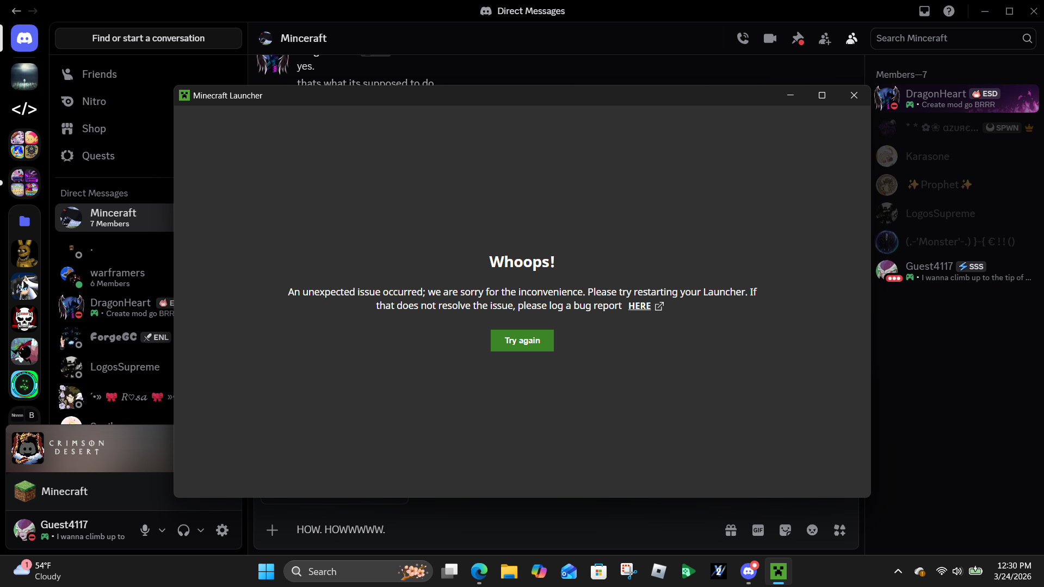Open the green circle server icon
Image resolution: width=1044 pixels, height=587 pixels.
24,384
